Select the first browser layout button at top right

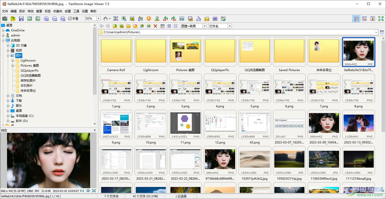click(x=356, y=19)
